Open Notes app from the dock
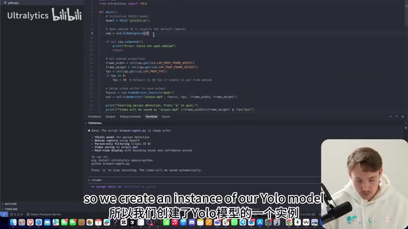 [x=200, y=222]
